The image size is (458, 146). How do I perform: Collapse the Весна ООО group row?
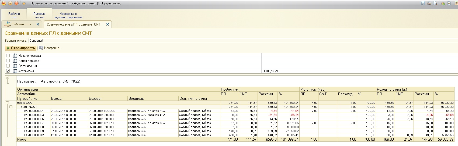pos(7,103)
